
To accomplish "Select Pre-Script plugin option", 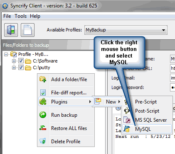I will [147, 102].
